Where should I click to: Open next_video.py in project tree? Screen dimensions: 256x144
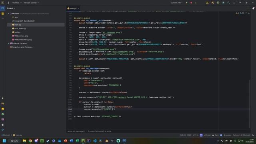coord(19,28)
